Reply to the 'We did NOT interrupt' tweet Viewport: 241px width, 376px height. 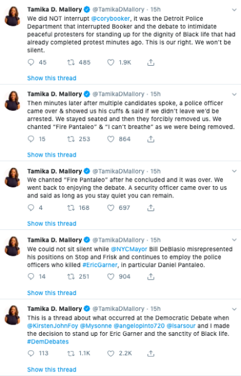tap(31, 63)
